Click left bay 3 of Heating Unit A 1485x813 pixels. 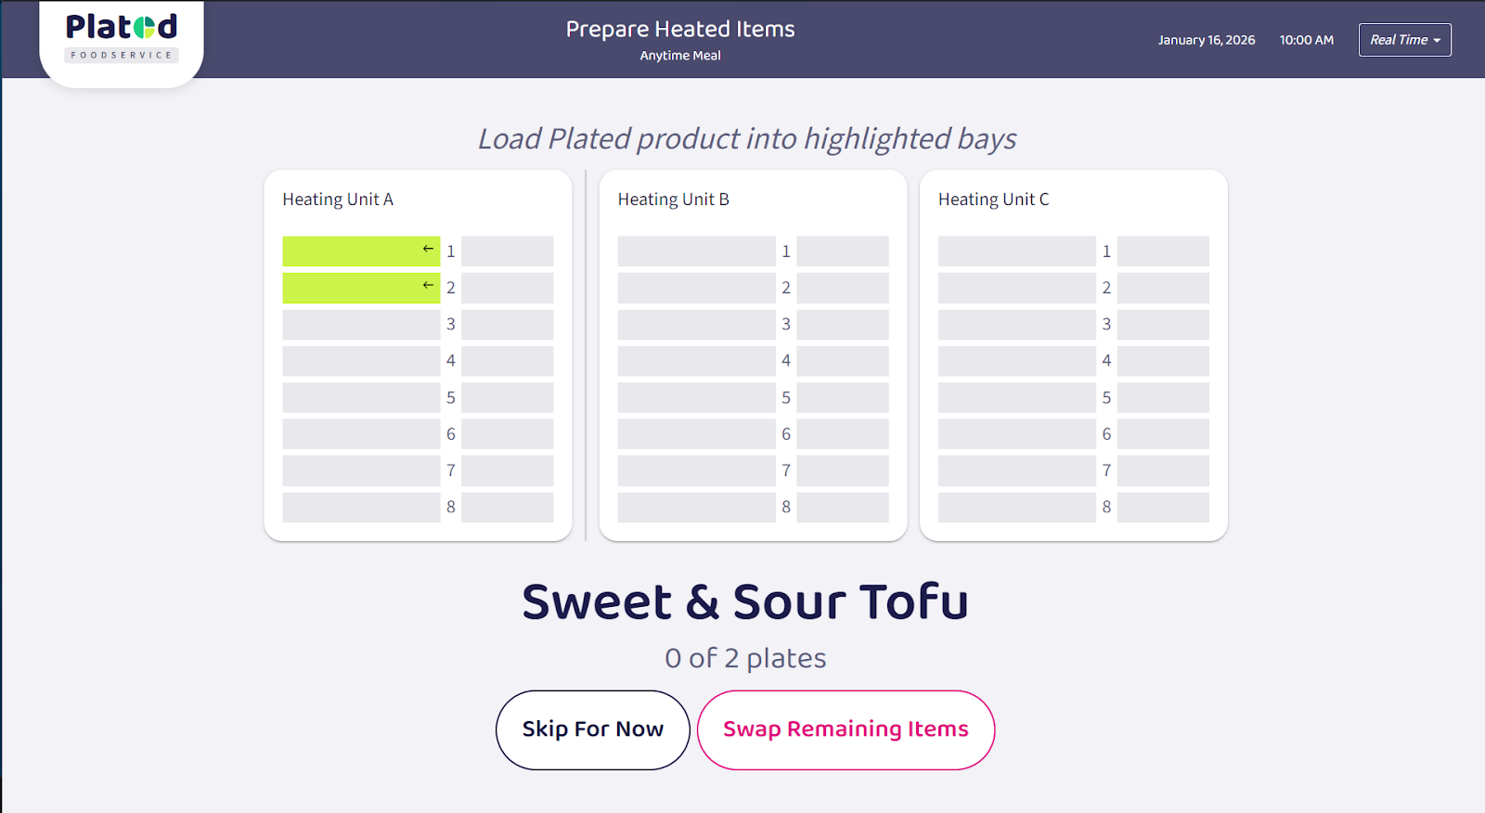tap(361, 324)
